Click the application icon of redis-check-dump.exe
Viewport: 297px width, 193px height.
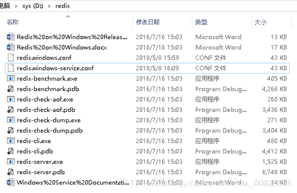coord(11,120)
